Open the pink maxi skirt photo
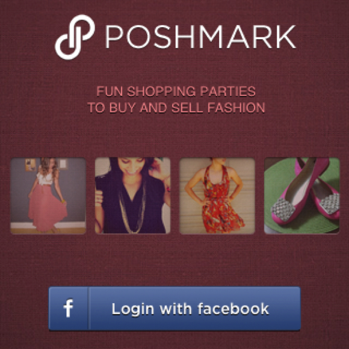 coord(48,196)
